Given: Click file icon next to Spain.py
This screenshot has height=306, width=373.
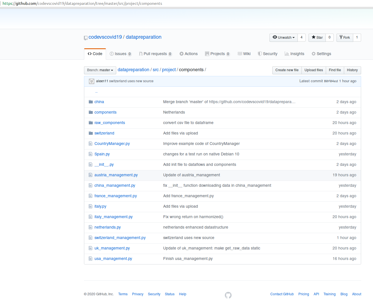Looking at the screenshot, I should point(90,154).
